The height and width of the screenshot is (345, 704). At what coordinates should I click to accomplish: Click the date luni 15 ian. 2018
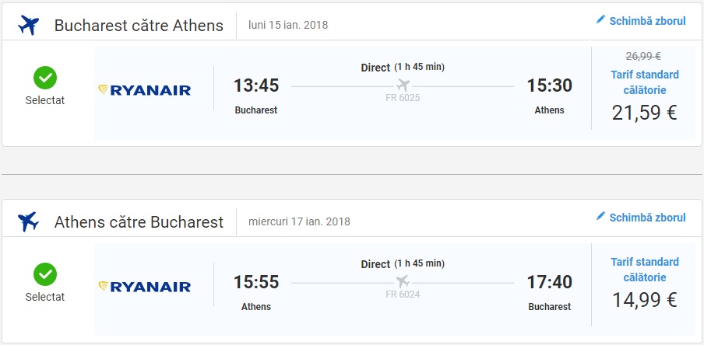288,25
